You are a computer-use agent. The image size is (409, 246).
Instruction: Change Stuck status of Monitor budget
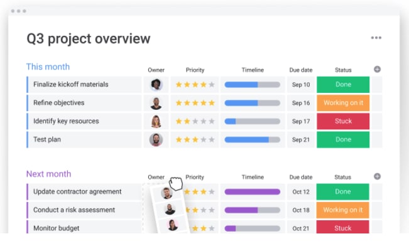pos(343,227)
